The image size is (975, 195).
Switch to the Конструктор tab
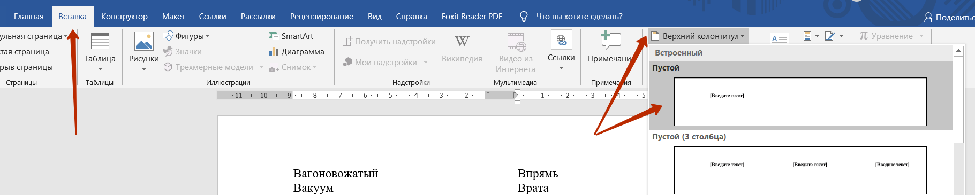(124, 17)
